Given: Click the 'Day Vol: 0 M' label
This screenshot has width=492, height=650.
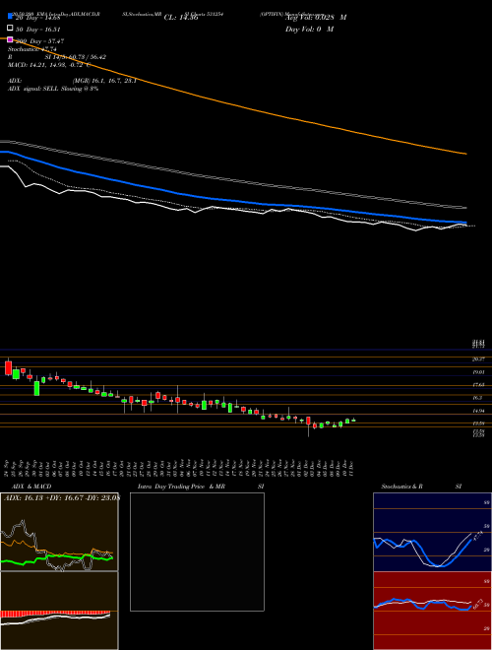Looking at the screenshot, I should tap(309, 29).
